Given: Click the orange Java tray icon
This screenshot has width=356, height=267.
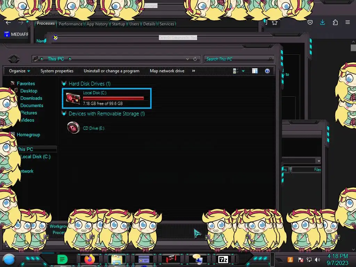Looking at the screenshot, I should [290, 259].
